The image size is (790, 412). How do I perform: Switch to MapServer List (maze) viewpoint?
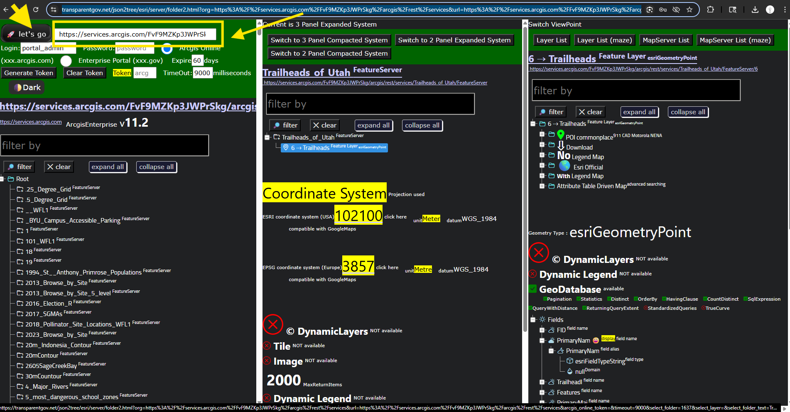(x=735, y=40)
